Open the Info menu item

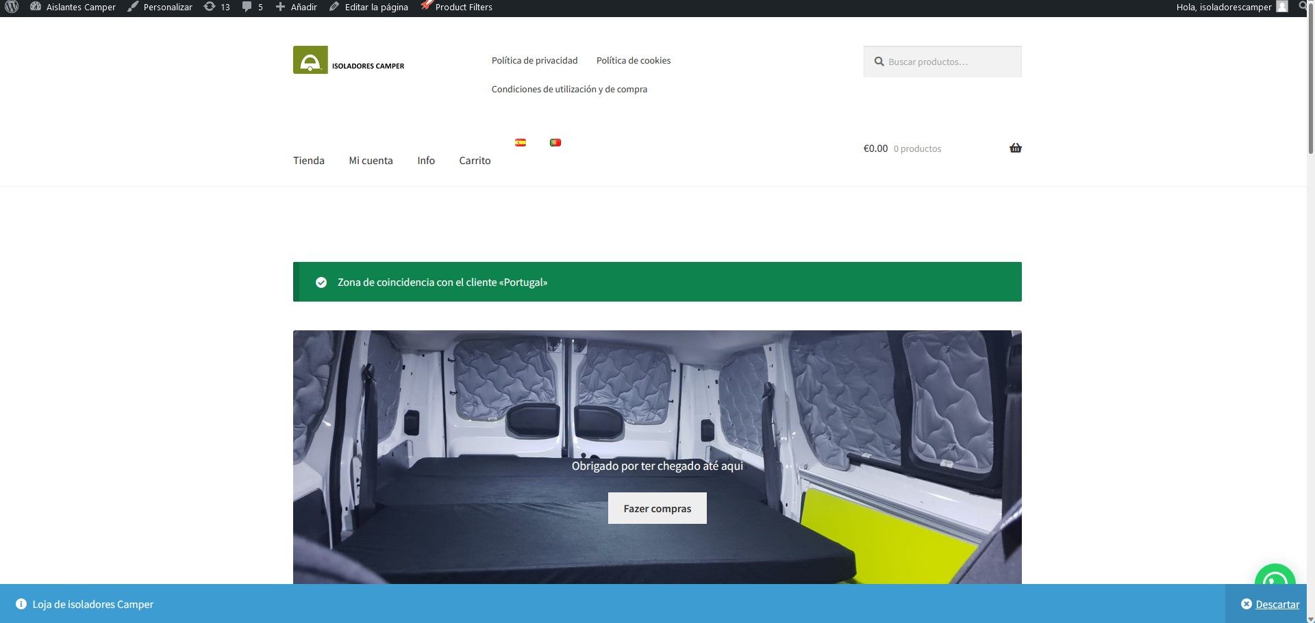coord(426,160)
